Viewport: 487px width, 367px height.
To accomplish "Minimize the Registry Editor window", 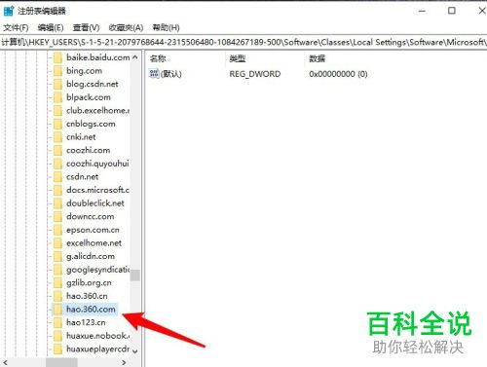I will (422, 11).
